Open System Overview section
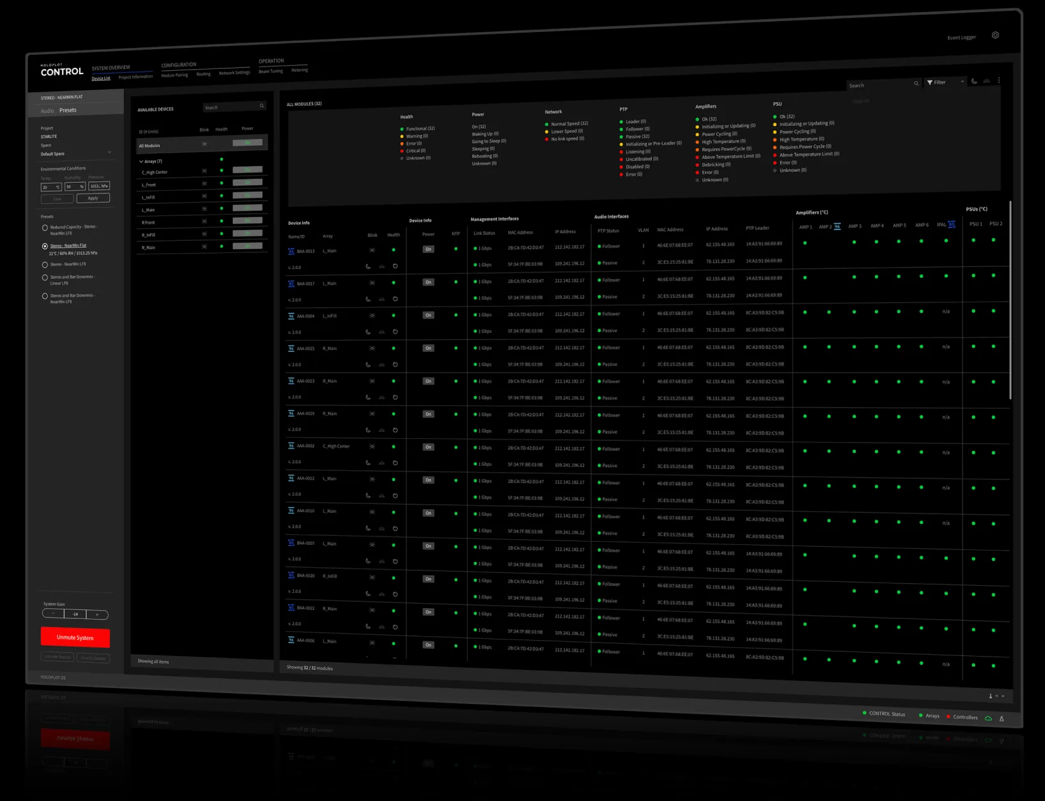Screen dimensions: 1045x801 [x=111, y=68]
